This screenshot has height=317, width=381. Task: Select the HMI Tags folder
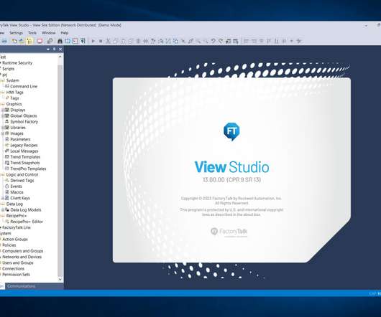click(x=14, y=92)
